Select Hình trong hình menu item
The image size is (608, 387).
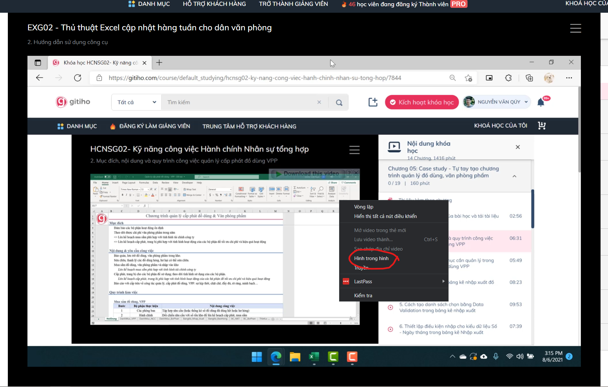(x=394, y=258)
